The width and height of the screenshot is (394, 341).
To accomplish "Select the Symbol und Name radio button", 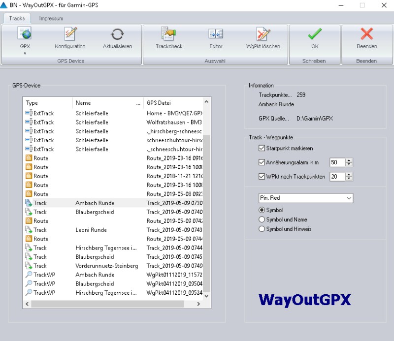I will click(x=262, y=219).
